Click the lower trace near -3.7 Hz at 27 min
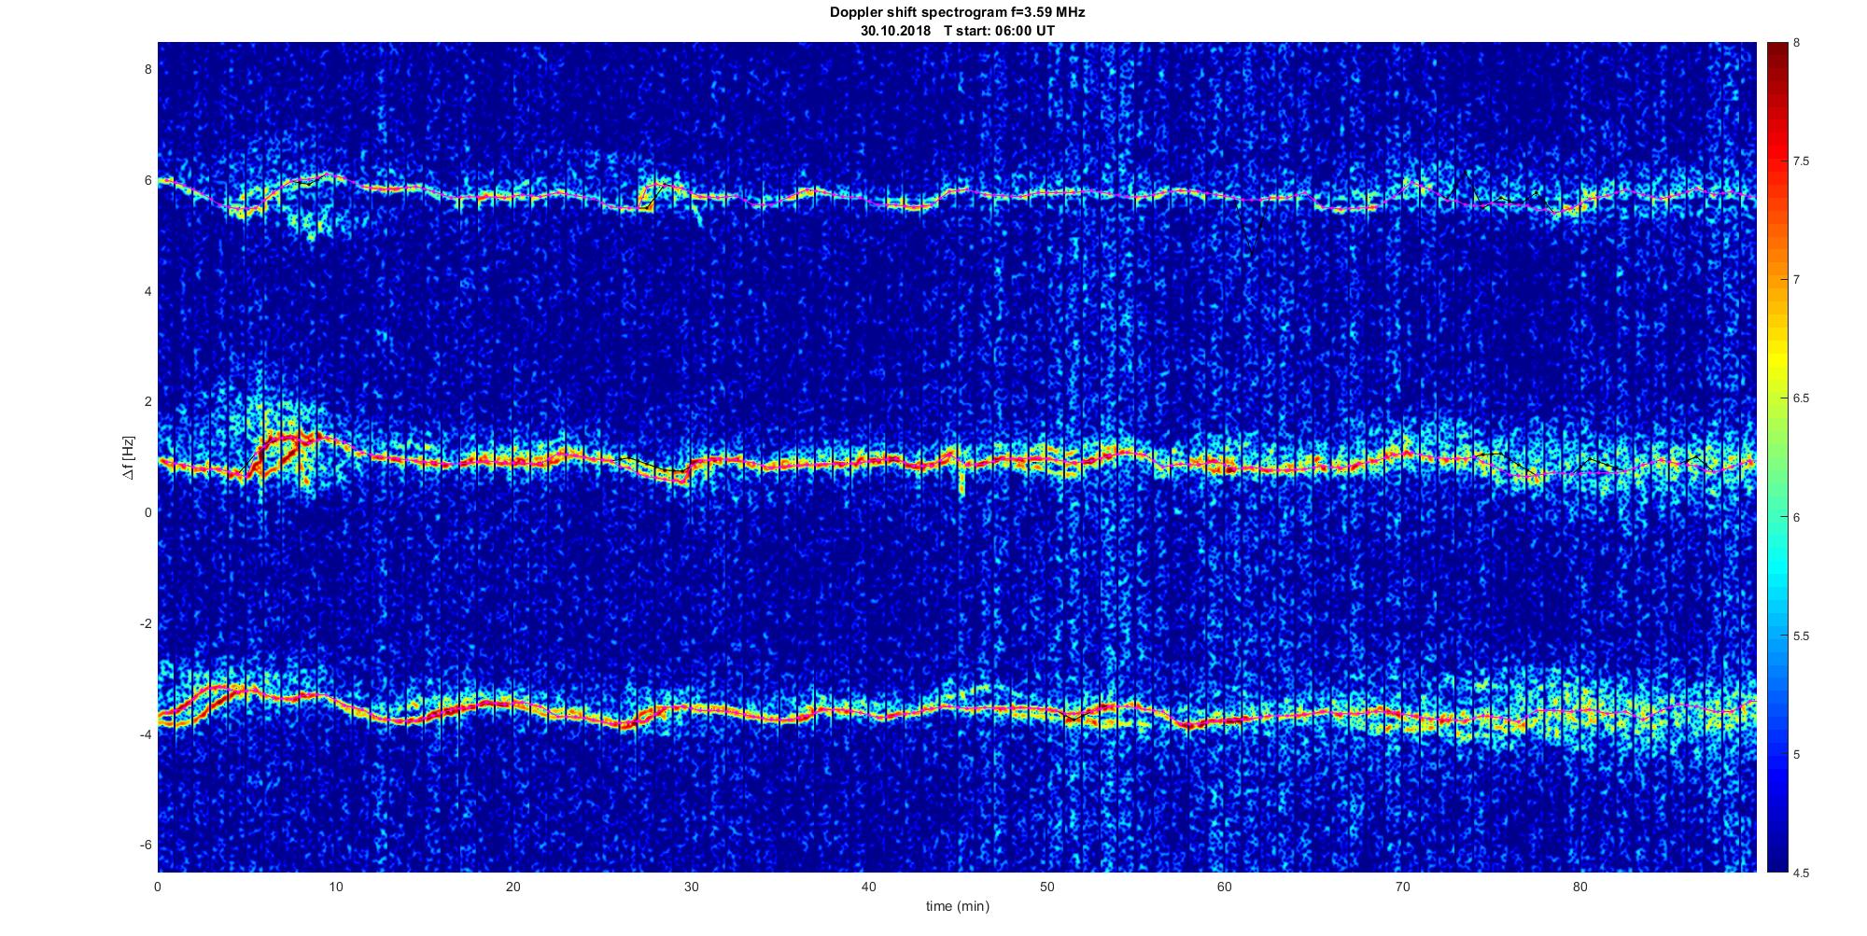 pos(638,721)
